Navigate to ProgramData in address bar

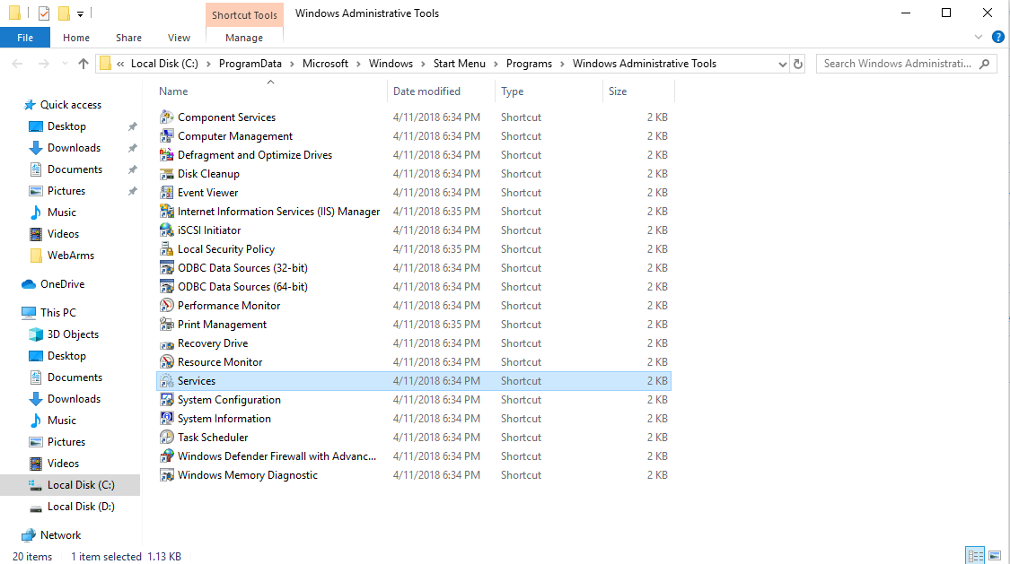250,64
